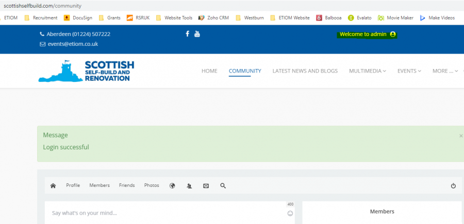This screenshot has height=224, width=464.
Task: Open the messages envelope icon in community toolbar
Action: point(206,185)
